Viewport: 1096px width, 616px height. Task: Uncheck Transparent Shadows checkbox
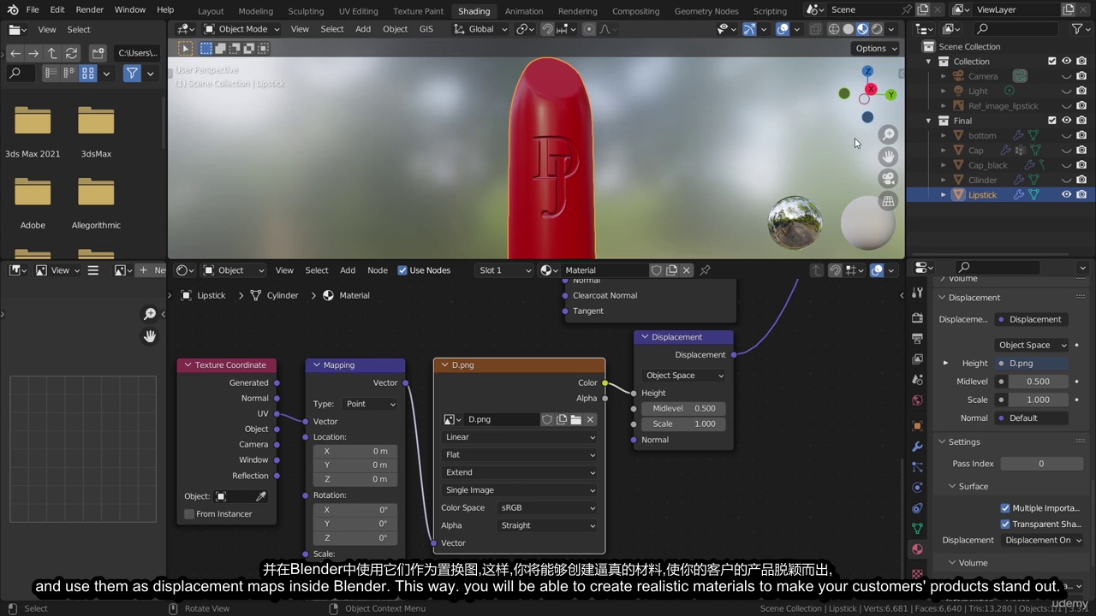pyautogui.click(x=1005, y=524)
